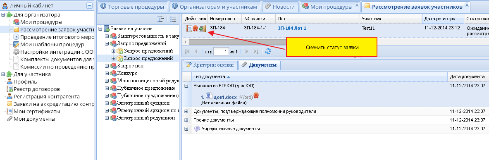Image resolution: width=489 pixels, height=160 pixels.
Task: Click Мои сертификаты icon in sidebar
Action: [10, 111]
